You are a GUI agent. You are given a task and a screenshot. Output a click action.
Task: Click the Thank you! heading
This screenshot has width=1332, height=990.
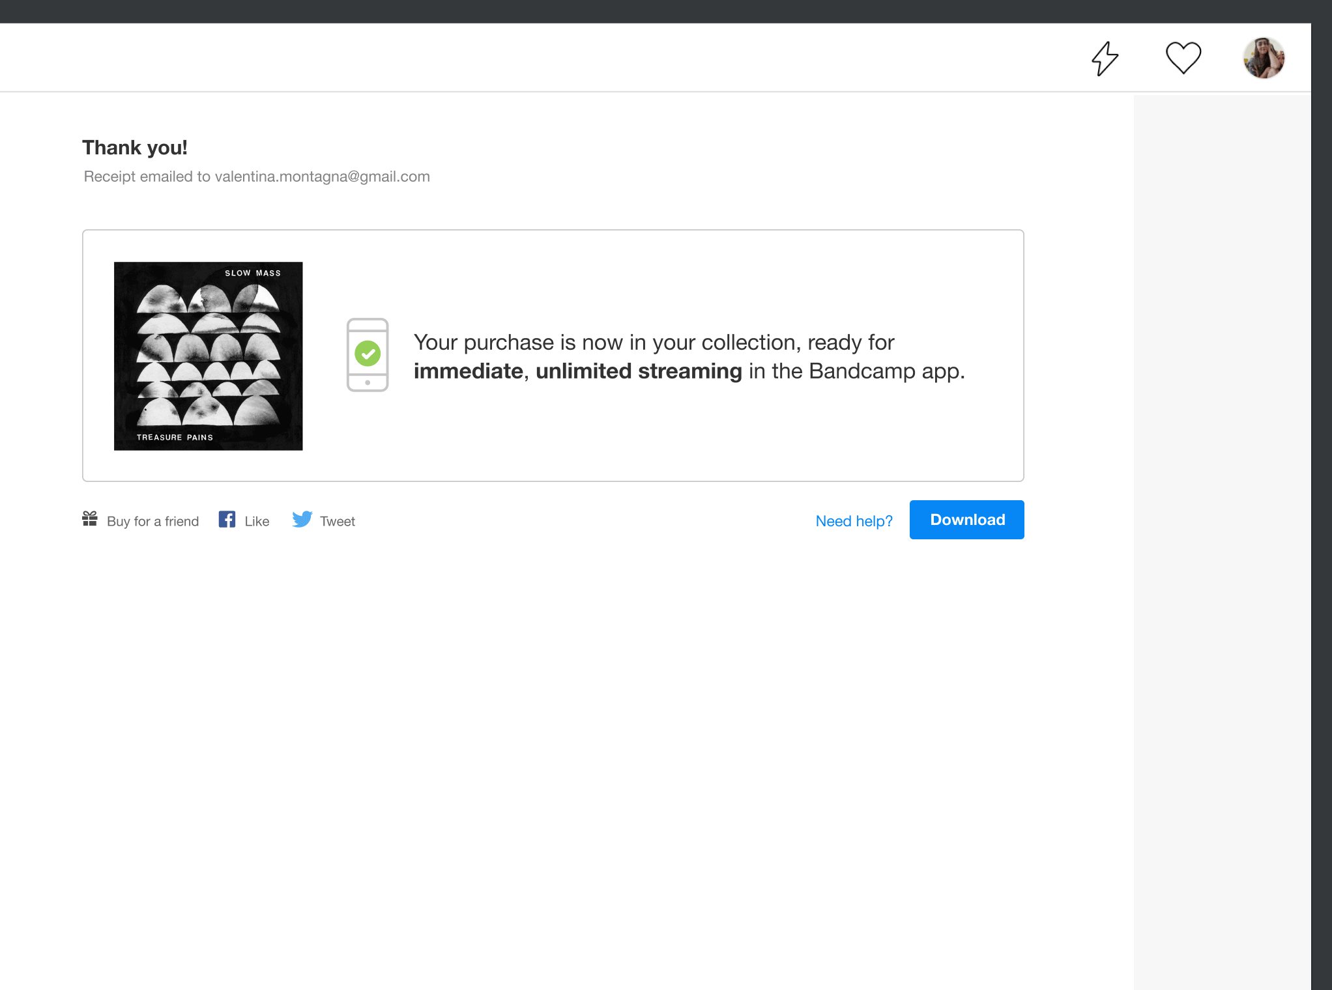point(135,148)
